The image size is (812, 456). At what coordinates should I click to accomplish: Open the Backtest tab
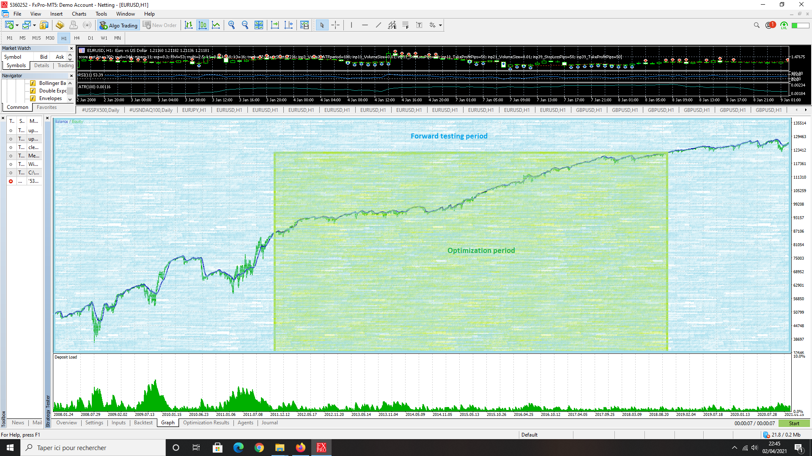point(143,423)
